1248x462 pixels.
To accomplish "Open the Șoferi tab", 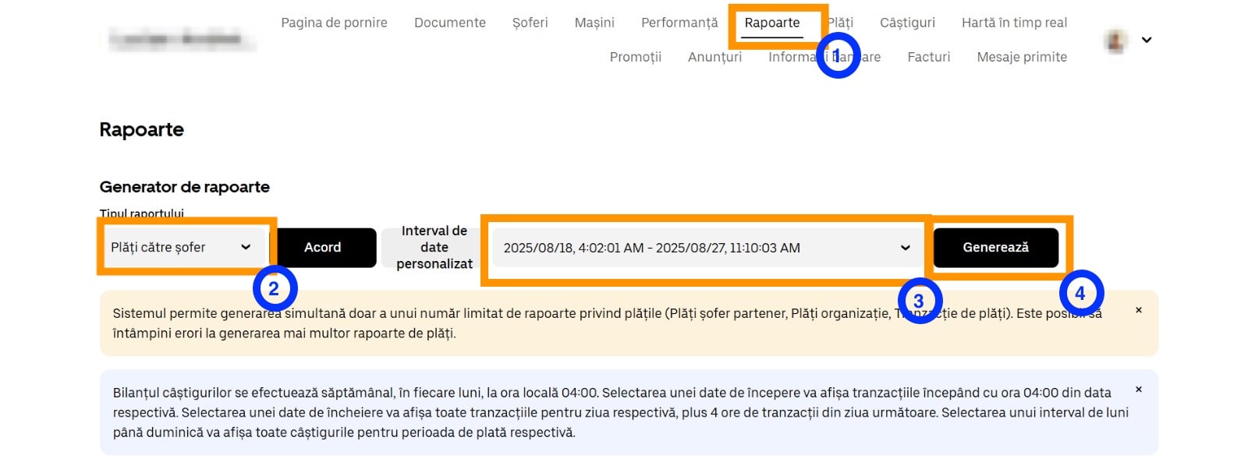I will click(530, 23).
